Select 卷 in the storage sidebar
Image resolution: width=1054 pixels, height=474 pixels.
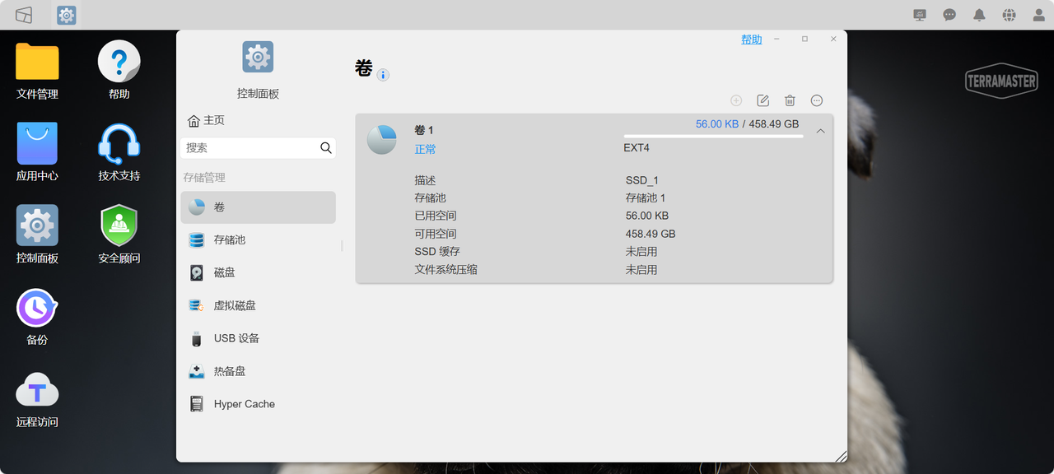[259, 207]
